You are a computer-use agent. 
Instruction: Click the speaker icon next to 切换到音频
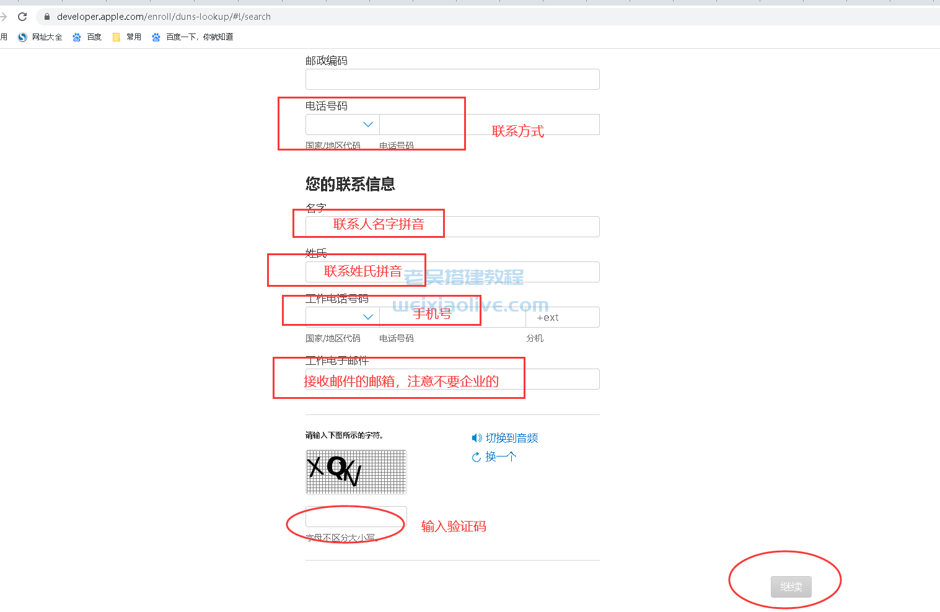pyautogui.click(x=476, y=438)
